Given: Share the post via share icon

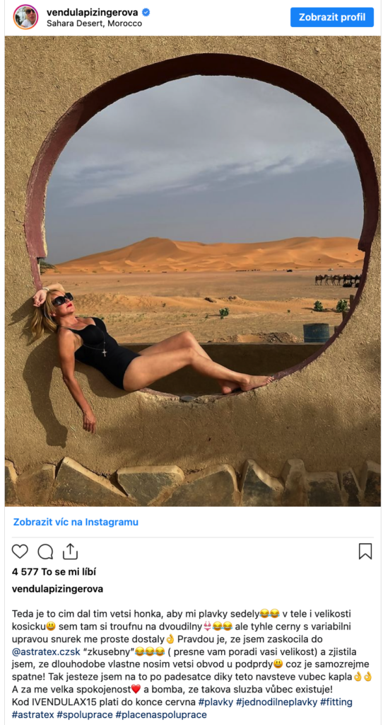Looking at the screenshot, I should point(70,551).
